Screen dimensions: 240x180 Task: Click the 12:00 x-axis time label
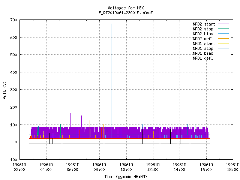pos(153,169)
